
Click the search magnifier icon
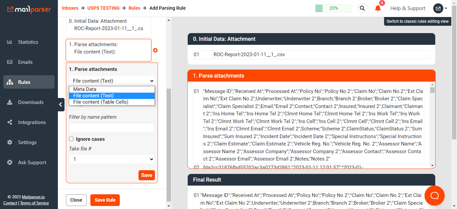click(362, 8)
